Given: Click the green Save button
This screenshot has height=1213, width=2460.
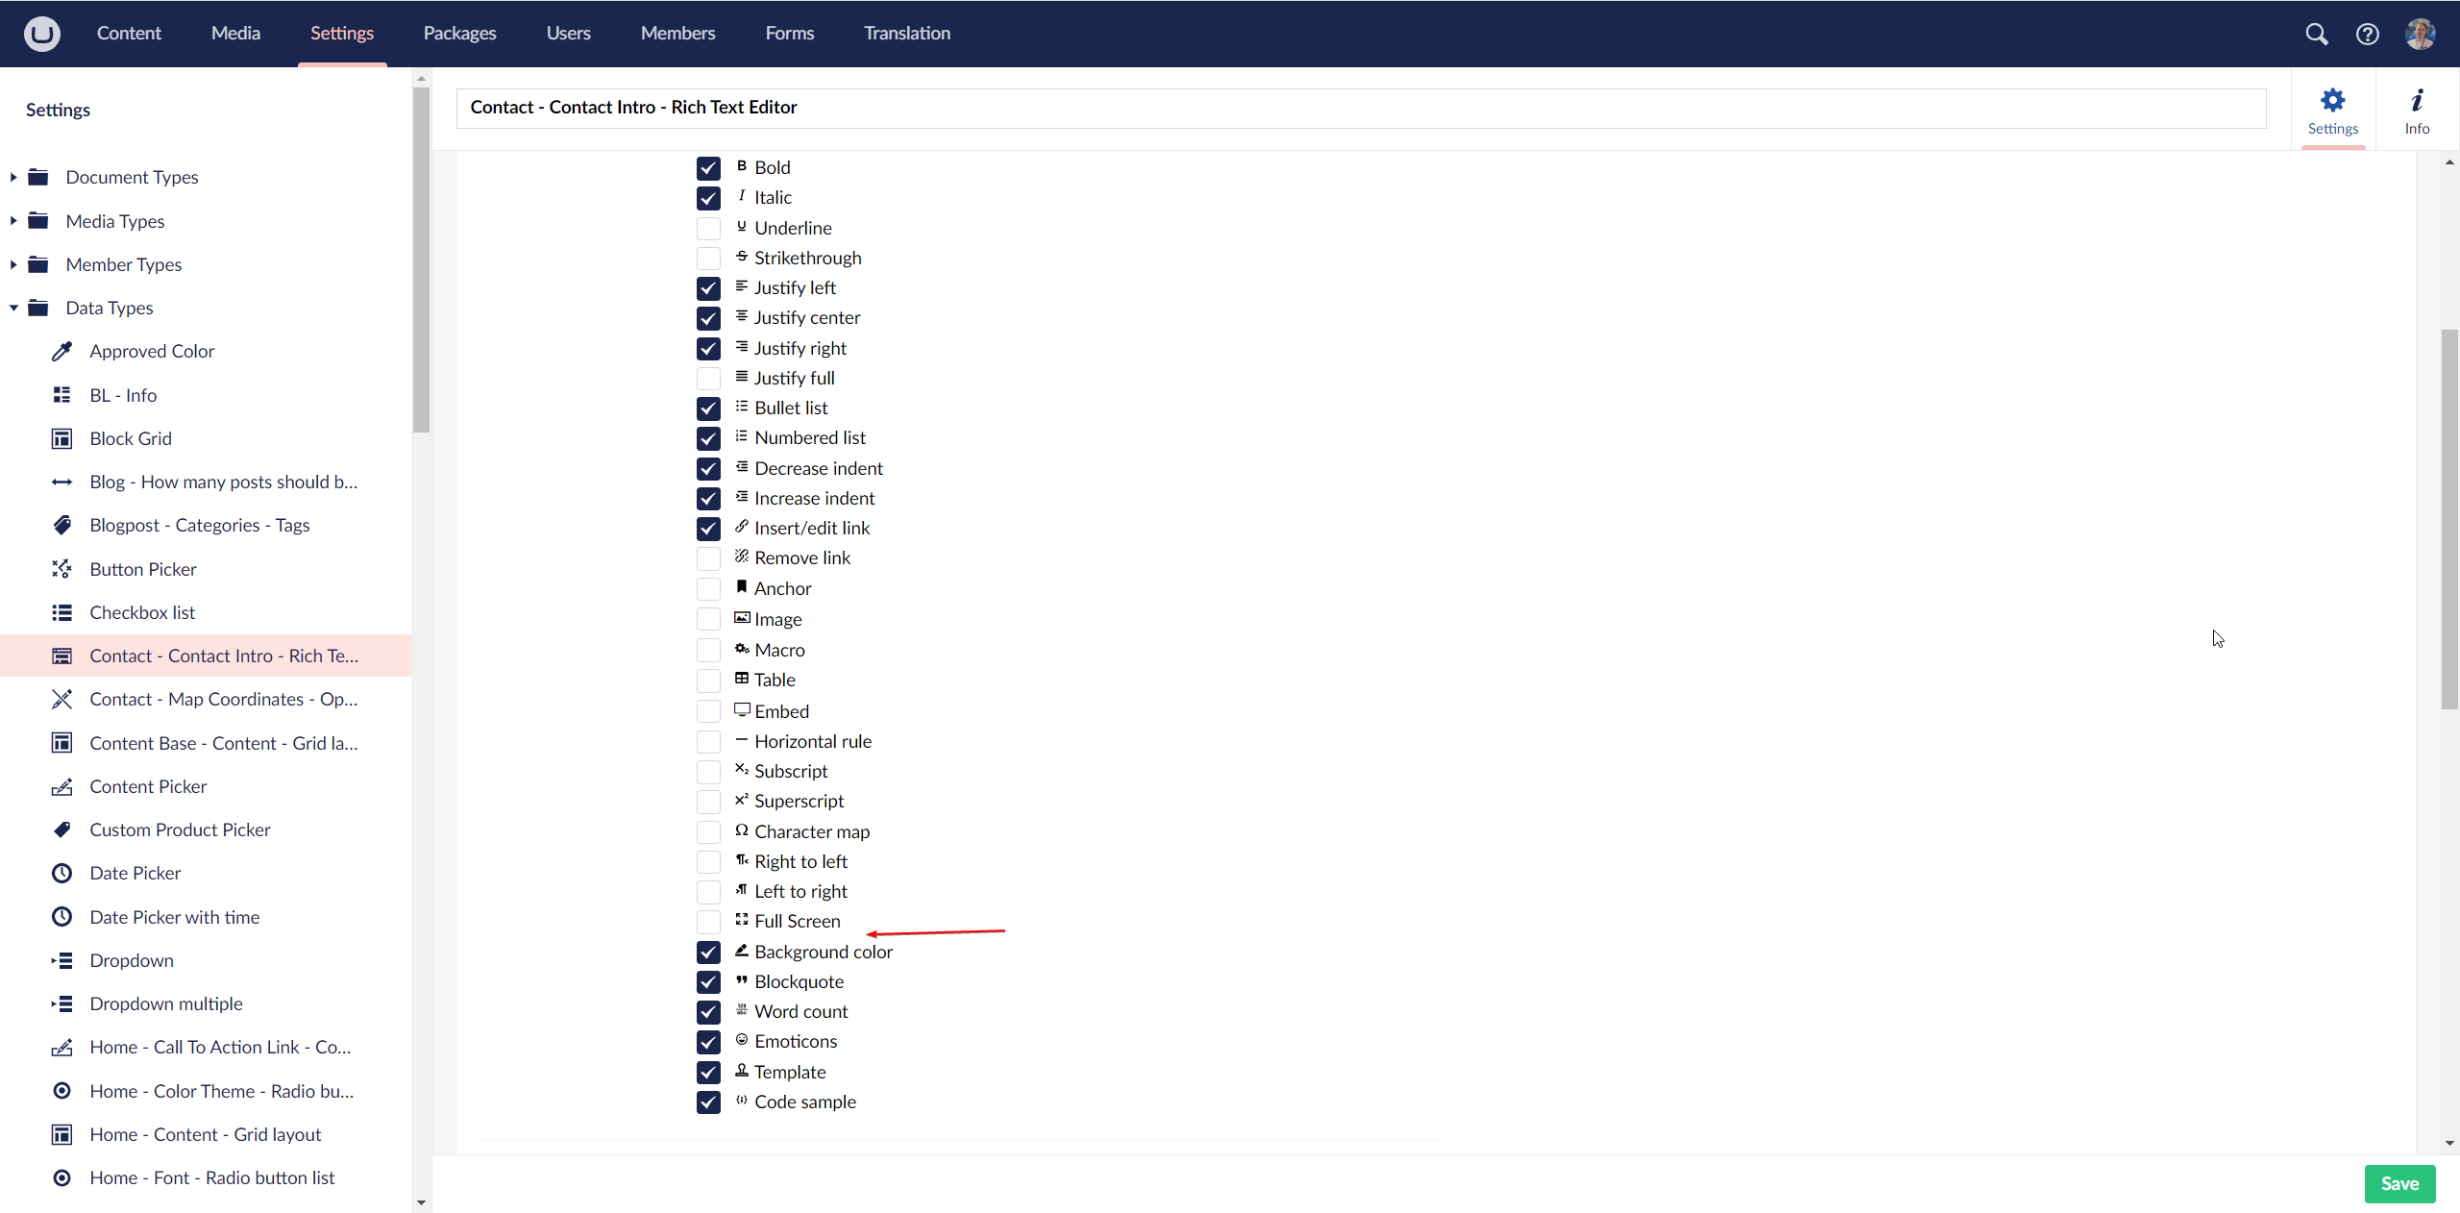Looking at the screenshot, I should (2398, 1183).
